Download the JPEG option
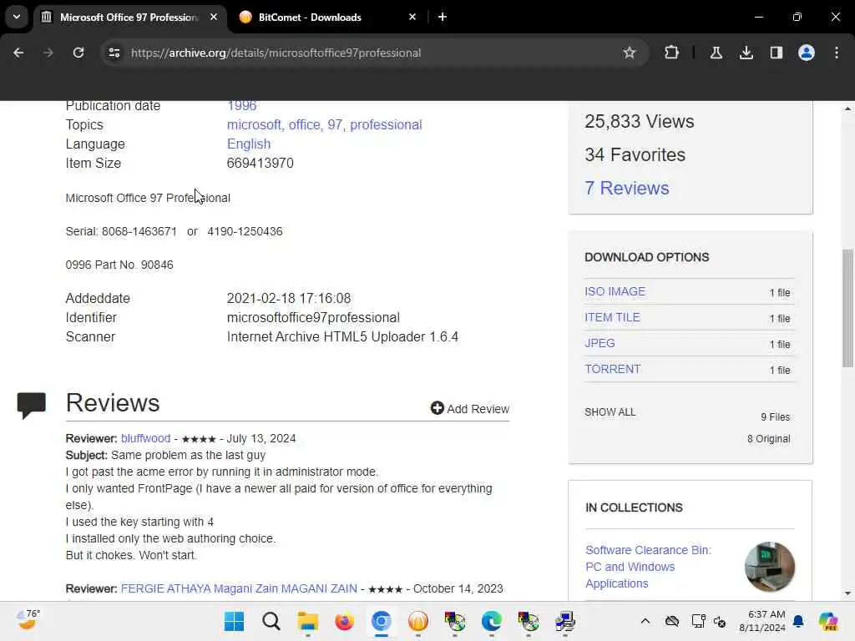This screenshot has height=641, width=855. coord(600,343)
